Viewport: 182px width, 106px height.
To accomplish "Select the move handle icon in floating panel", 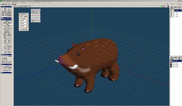I will (33, 12).
